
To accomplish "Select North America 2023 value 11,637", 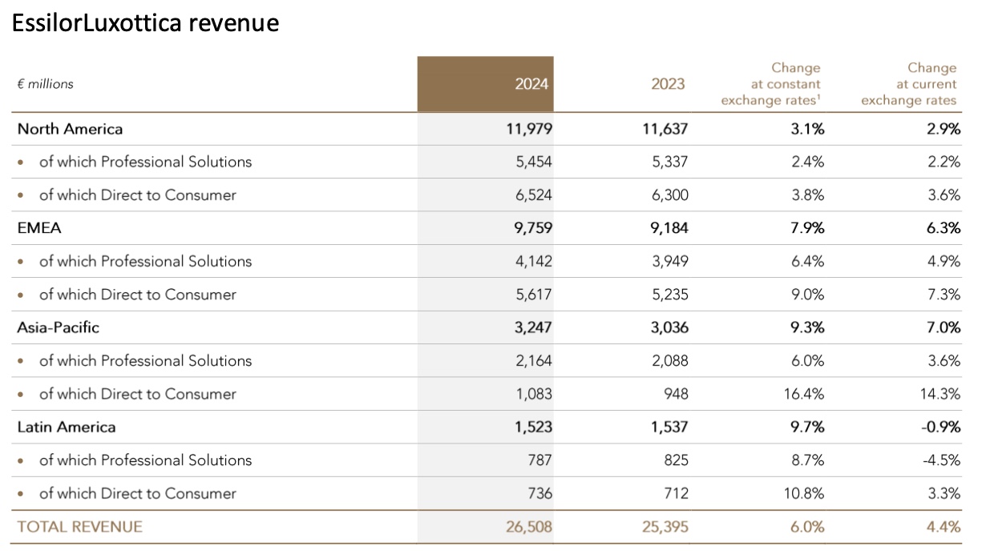I will click(665, 128).
